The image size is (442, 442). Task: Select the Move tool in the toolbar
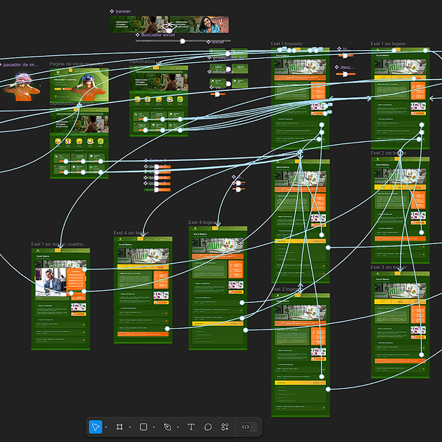pos(96,427)
